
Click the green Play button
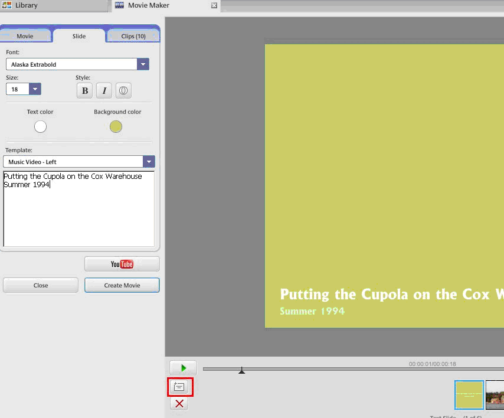[x=183, y=368]
